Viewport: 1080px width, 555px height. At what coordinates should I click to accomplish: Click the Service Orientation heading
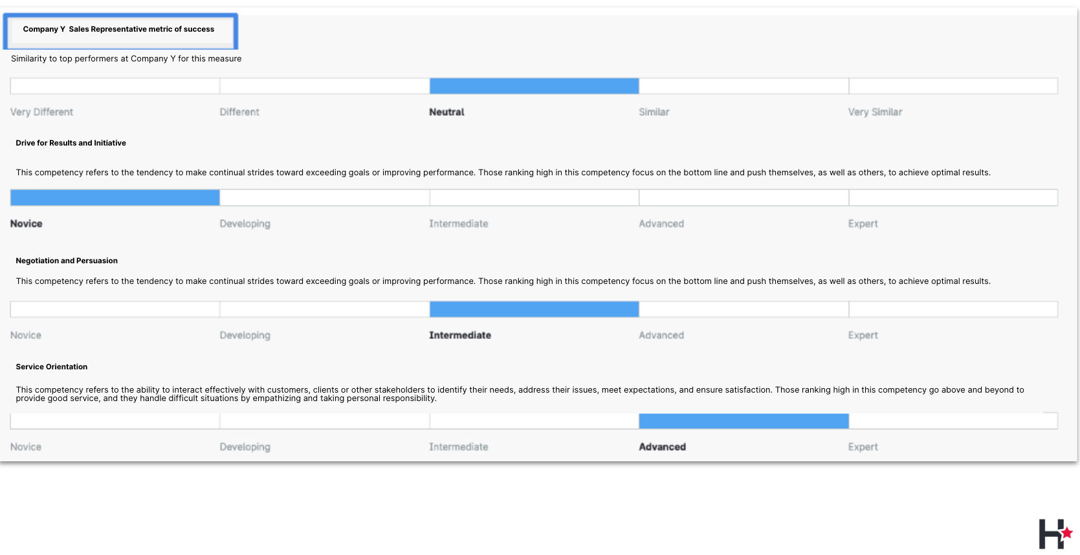52,367
